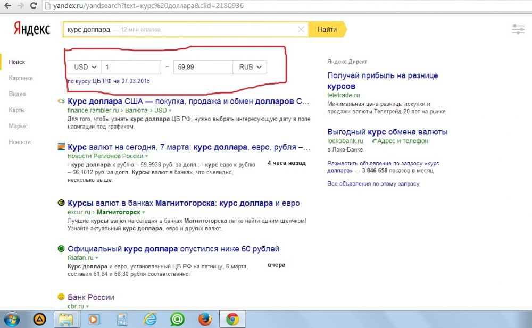Open Windows Start button
The image size is (532, 328).
(x=12, y=319)
